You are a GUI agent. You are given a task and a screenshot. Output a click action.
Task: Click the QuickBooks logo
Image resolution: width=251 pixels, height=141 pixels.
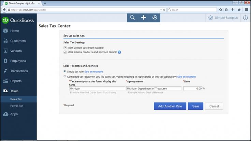18,20
